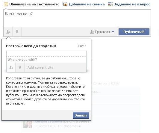The image size is (159, 133).
Task: Switch to Добавяне на снимка
Action: click(84, 4)
